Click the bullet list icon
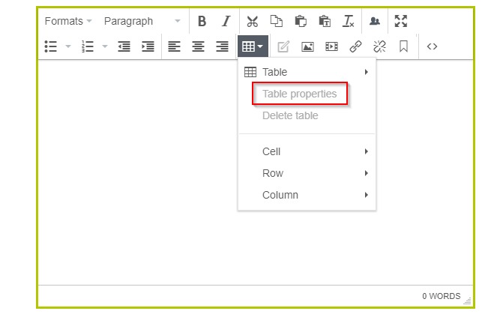The image size is (488, 317). point(51,46)
